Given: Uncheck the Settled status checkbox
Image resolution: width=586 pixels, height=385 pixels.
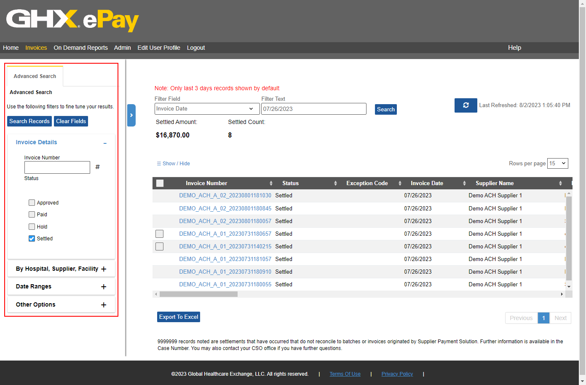Looking at the screenshot, I should pyautogui.click(x=32, y=239).
